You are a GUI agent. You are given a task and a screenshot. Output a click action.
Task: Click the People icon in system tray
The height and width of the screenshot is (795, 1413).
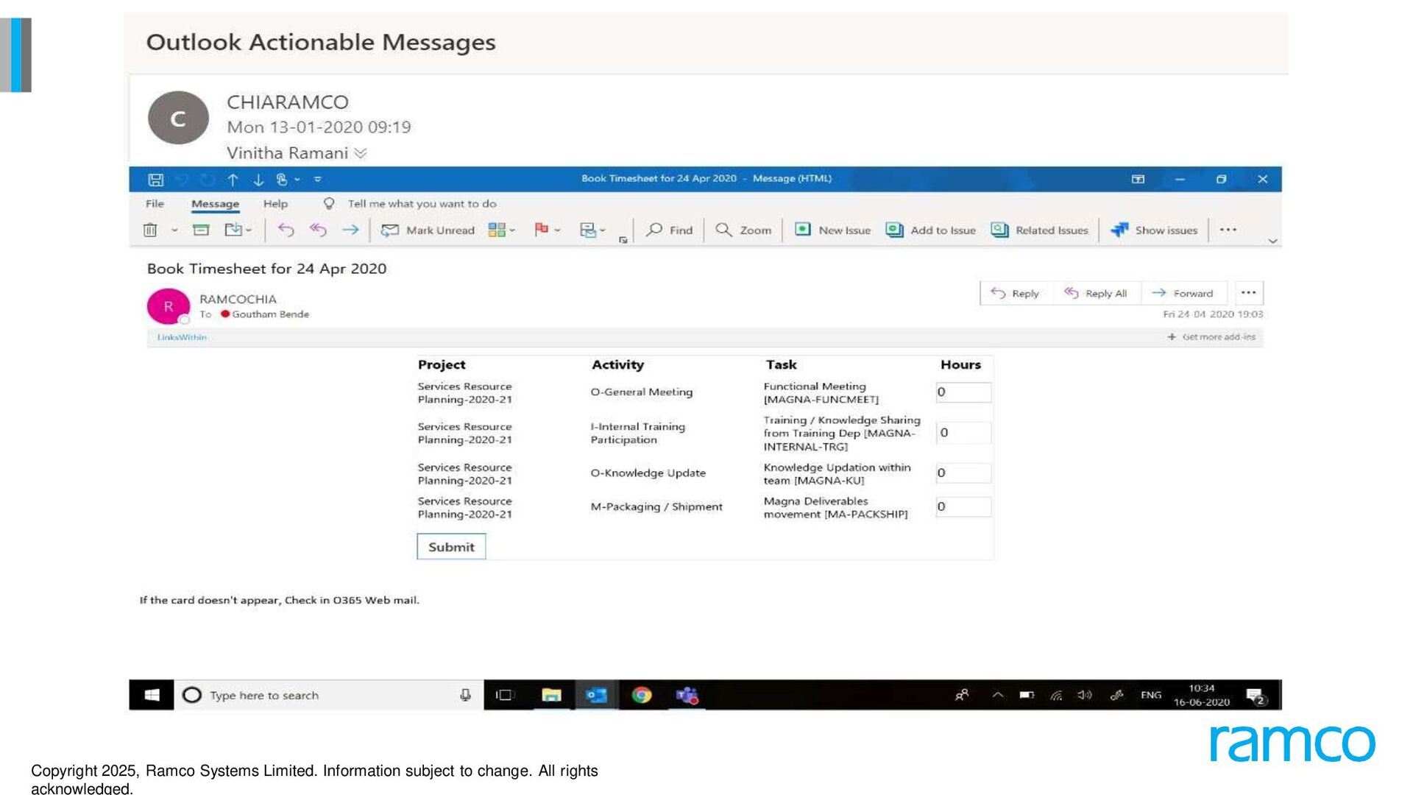tap(962, 695)
